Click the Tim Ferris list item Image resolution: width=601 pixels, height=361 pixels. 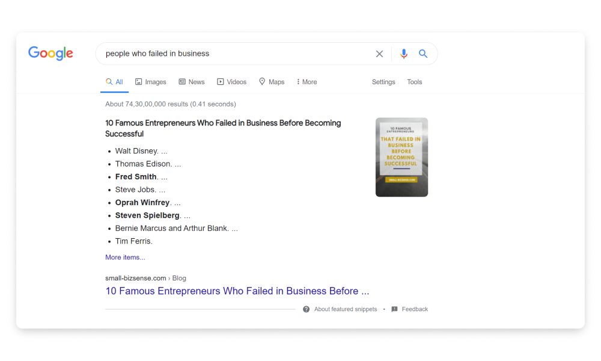point(134,241)
